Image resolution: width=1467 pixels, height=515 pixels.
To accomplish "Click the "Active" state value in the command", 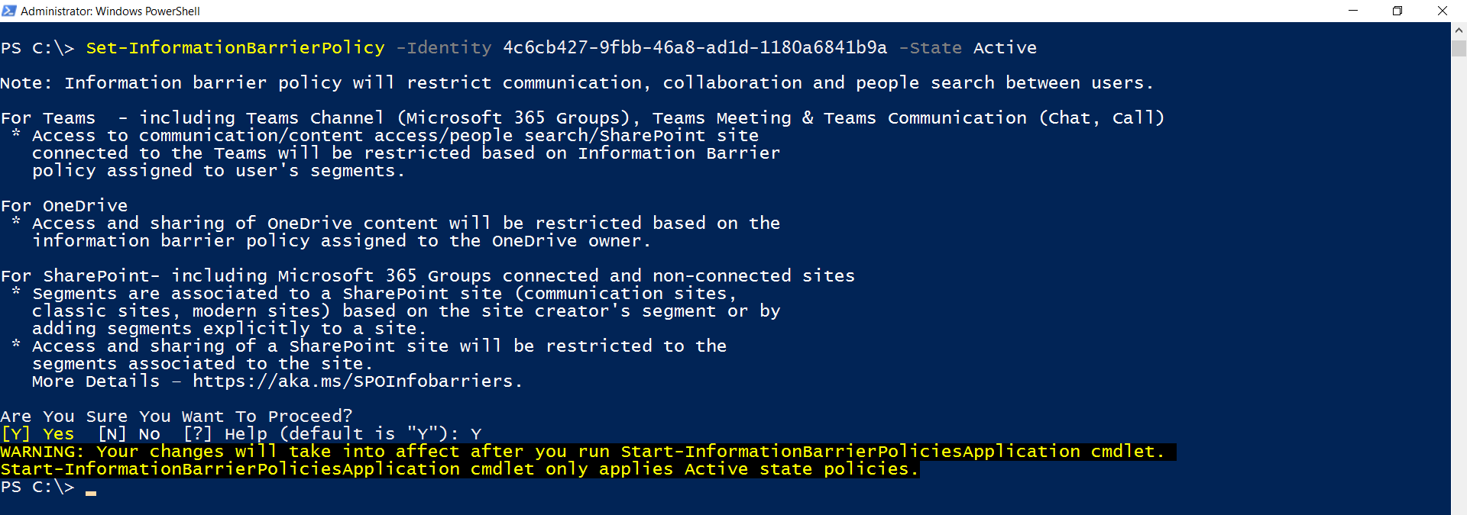I will click(x=1005, y=48).
